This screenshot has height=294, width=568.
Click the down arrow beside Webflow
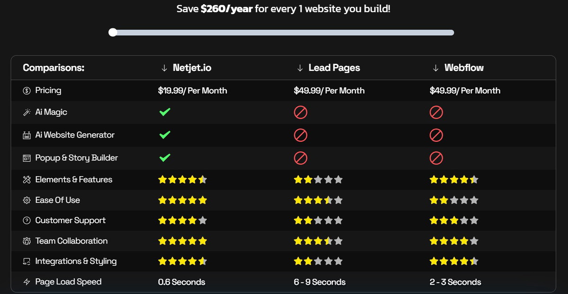(435, 68)
